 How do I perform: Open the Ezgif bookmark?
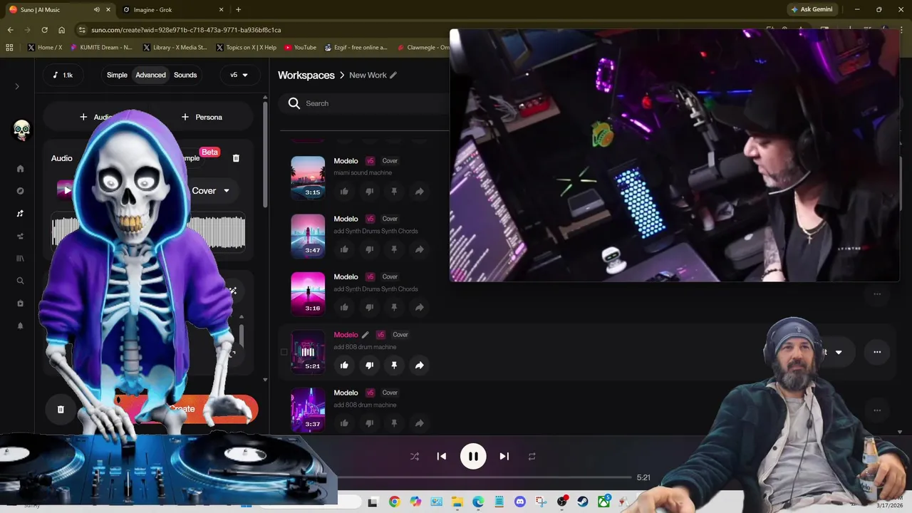coord(356,48)
